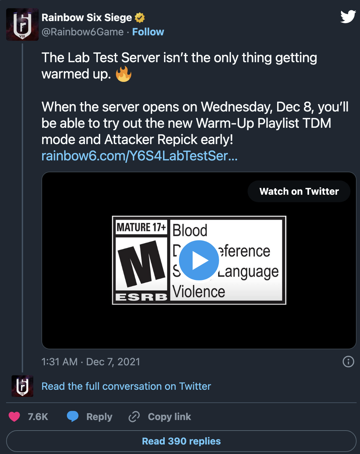
Task: Click the Rainbow Six Siege display name
Action: tap(87, 17)
